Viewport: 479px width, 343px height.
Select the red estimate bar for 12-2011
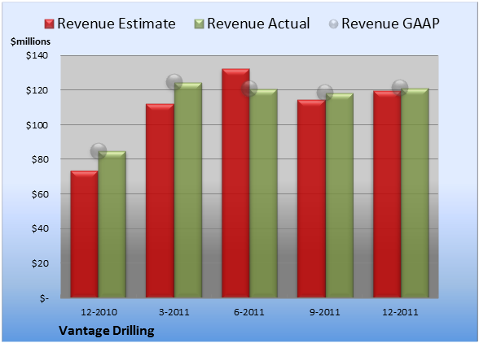click(x=387, y=194)
